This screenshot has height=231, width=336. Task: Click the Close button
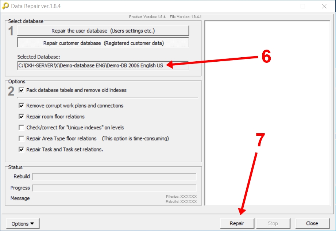coord(312,223)
